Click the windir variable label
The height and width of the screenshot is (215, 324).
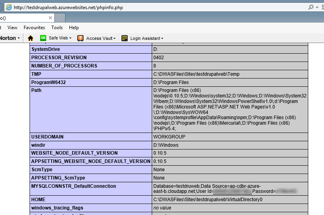click(x=38, y=145)
